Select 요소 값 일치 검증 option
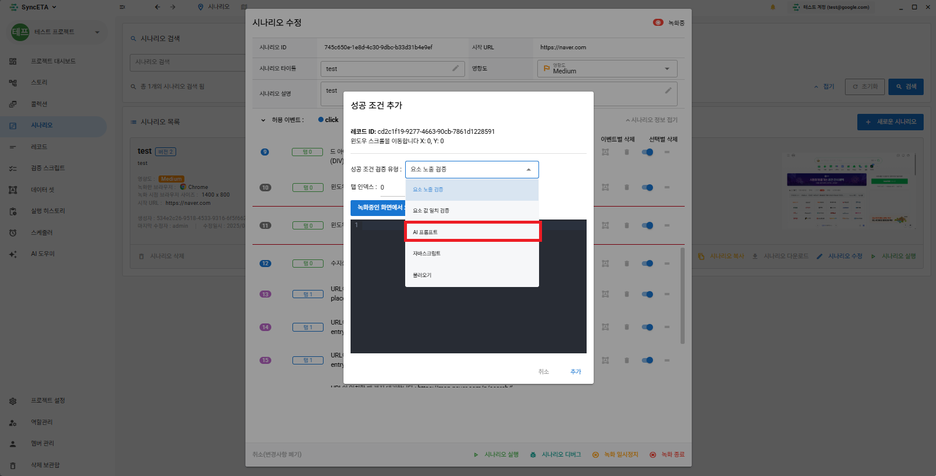This screenshot has width=936, height=476. click(x=472, y=211)
